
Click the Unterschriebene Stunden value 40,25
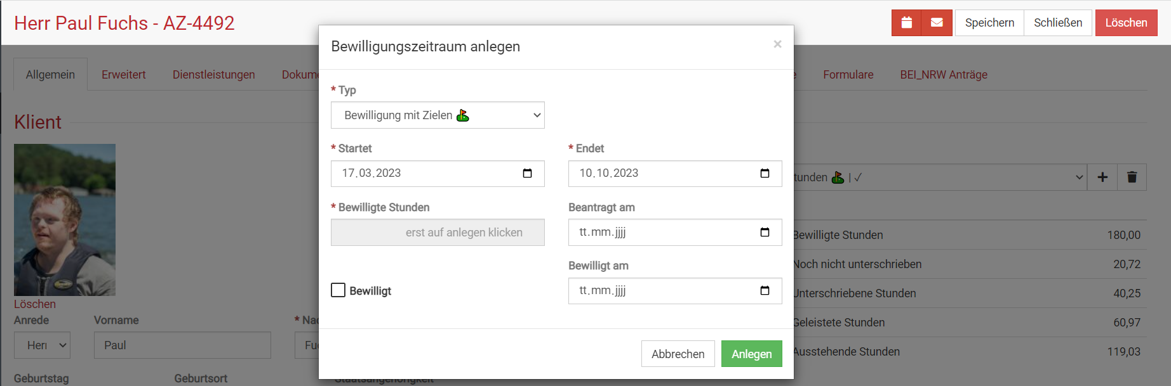(1127, 293)
